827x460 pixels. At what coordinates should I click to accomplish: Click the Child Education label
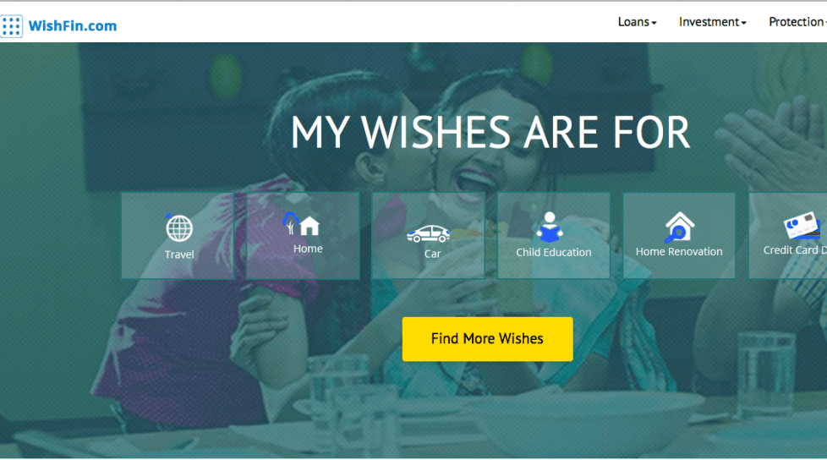pos(553,252)
